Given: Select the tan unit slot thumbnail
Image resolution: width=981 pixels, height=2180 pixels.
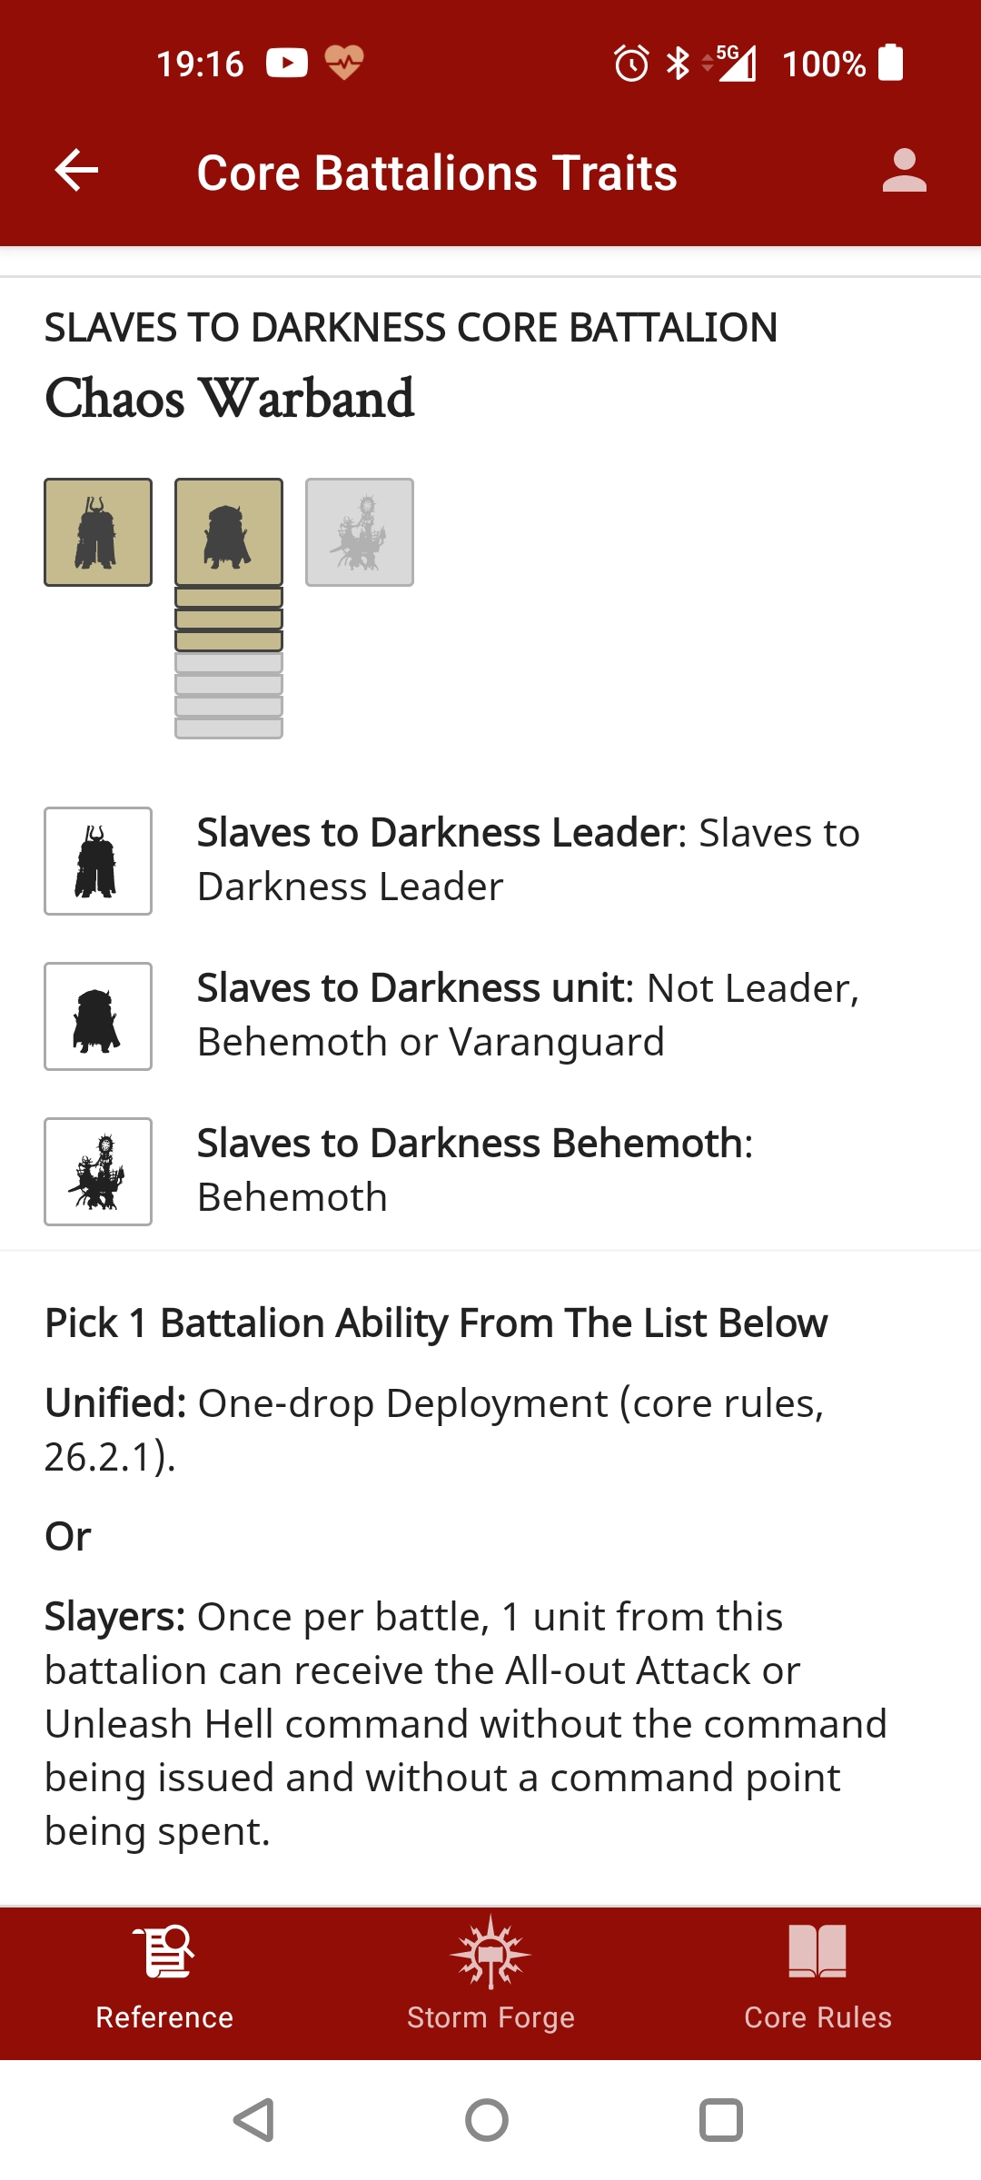Looking at the screenshot, I should pos(229,532).
